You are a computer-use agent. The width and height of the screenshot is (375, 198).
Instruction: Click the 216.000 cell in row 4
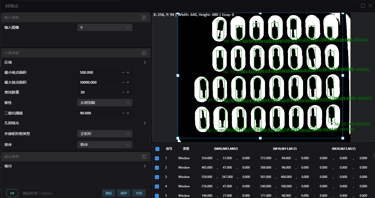point(207,186)
